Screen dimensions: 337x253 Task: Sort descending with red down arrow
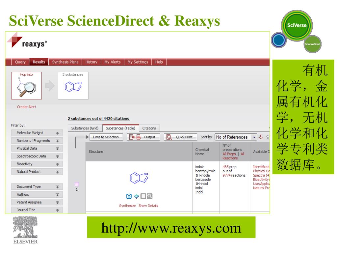261,137
